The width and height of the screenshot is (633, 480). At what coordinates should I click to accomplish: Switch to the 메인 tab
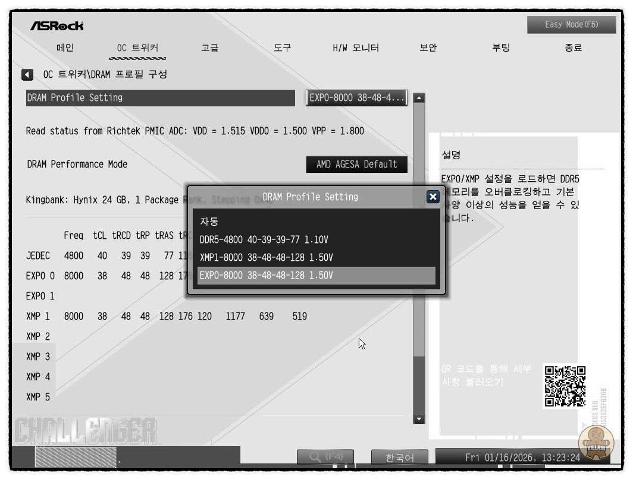coord(65,48)
